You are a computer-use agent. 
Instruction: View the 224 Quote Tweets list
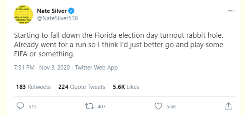pyautogui.click(x=82, y=87)
